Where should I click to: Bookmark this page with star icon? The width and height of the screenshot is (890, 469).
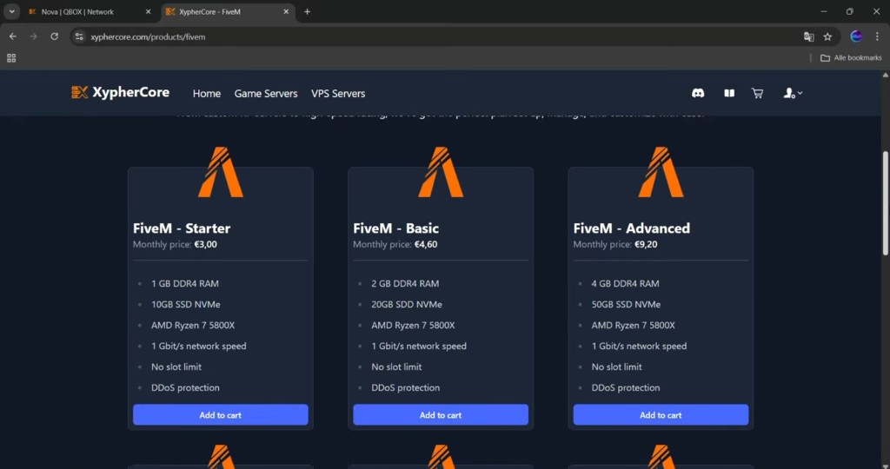(x=827, y=36)
